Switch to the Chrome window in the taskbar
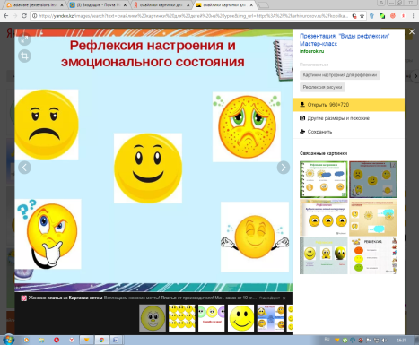Image resolution: width=419 pixels, height=345 pixels. point(101,340)
